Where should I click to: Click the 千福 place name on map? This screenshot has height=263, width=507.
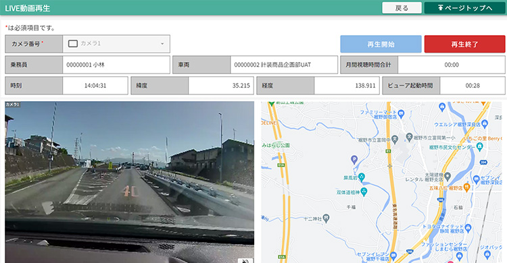(x=351, y=207)
